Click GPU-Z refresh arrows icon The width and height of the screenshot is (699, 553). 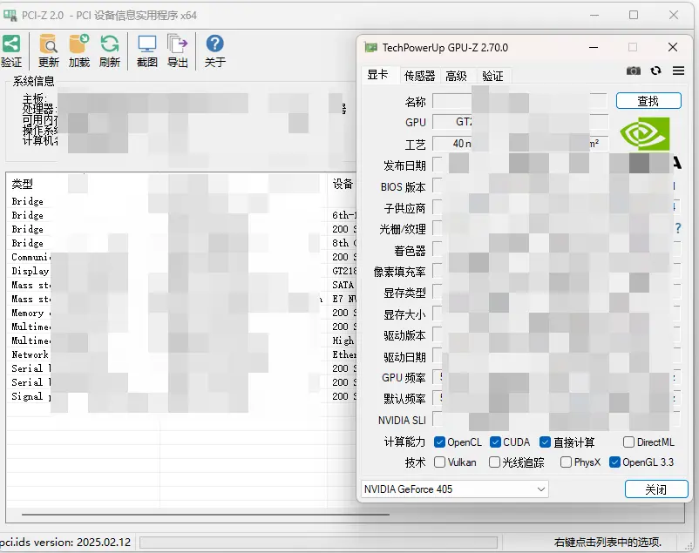(x=655, y=71)
